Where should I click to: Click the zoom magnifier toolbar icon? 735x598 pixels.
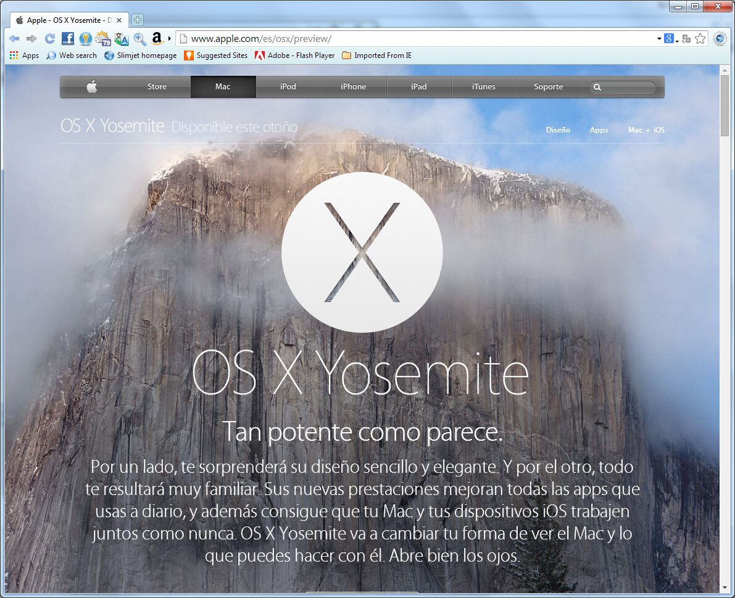pyautogui.click(x=139, y=39)
